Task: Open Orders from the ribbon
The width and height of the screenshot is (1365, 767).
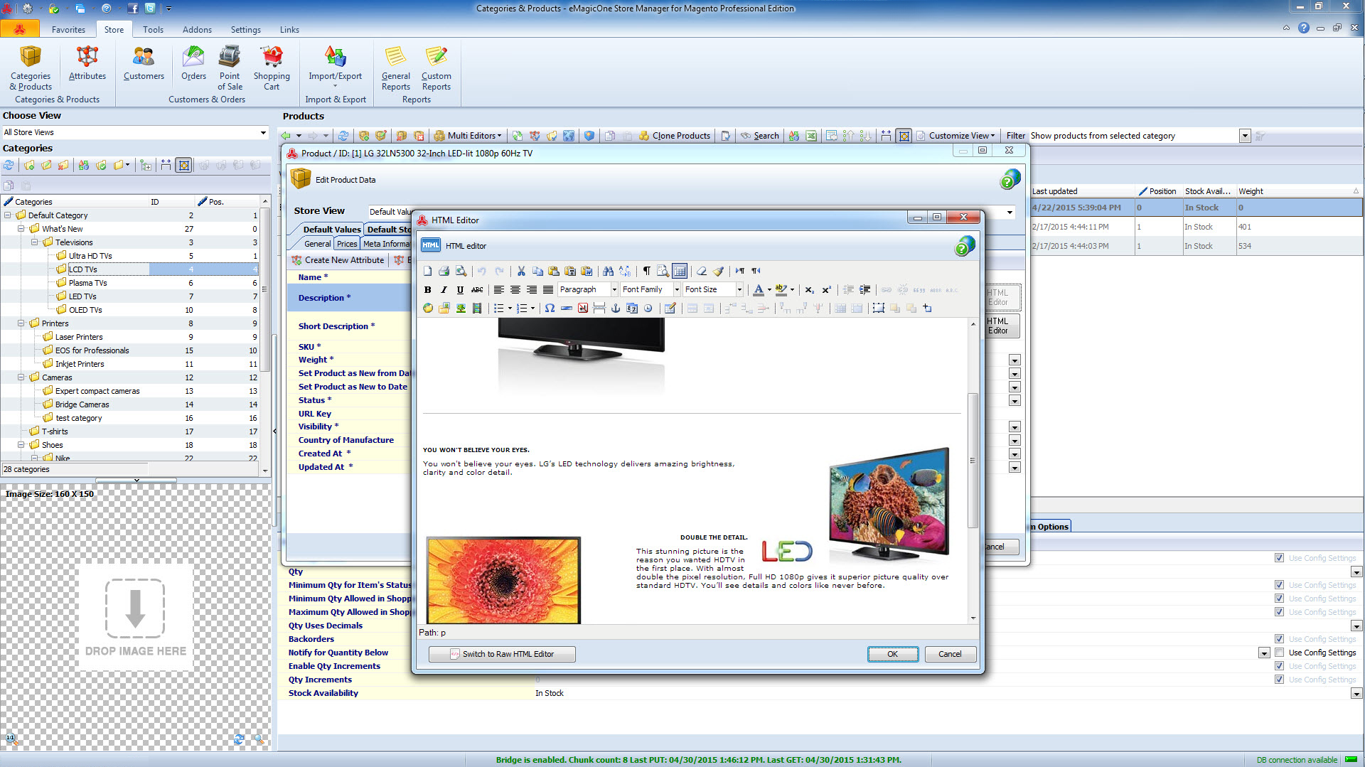Action: (x=193, y=63)
